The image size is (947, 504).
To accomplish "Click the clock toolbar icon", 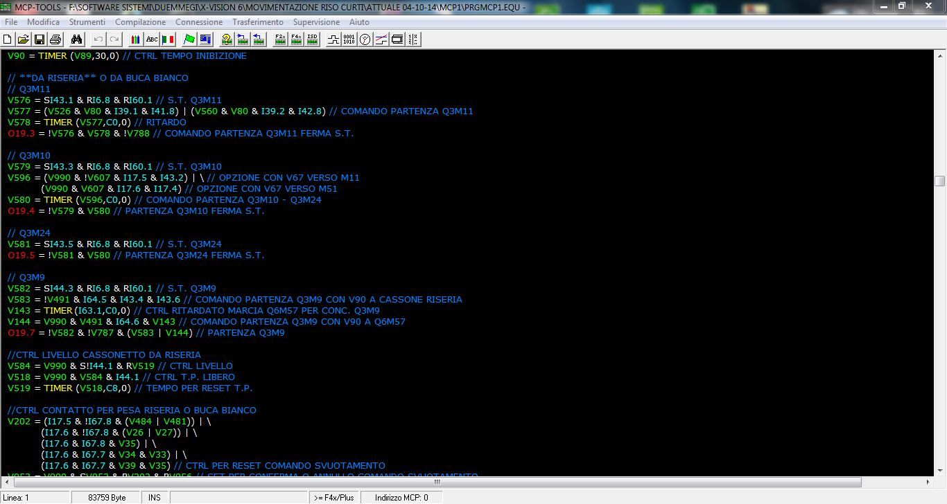I will (365, 39).
